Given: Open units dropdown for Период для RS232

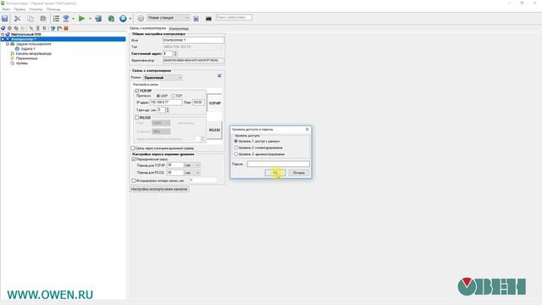Looking at the screenshot, I should point(192,173).
